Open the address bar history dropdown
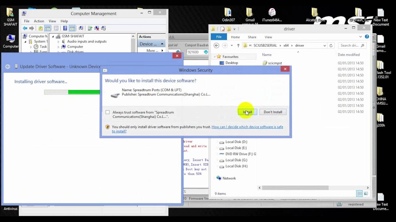 [325, 45]
